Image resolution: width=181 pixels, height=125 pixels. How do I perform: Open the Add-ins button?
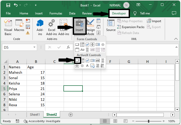click(x=40, y=27)
